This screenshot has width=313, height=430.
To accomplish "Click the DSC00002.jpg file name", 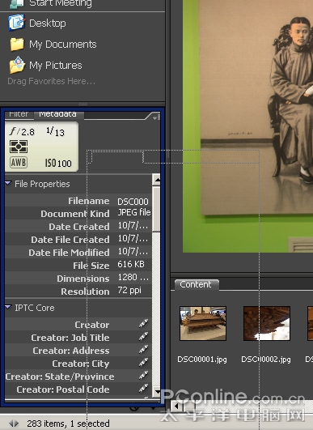I will (266, 360).
